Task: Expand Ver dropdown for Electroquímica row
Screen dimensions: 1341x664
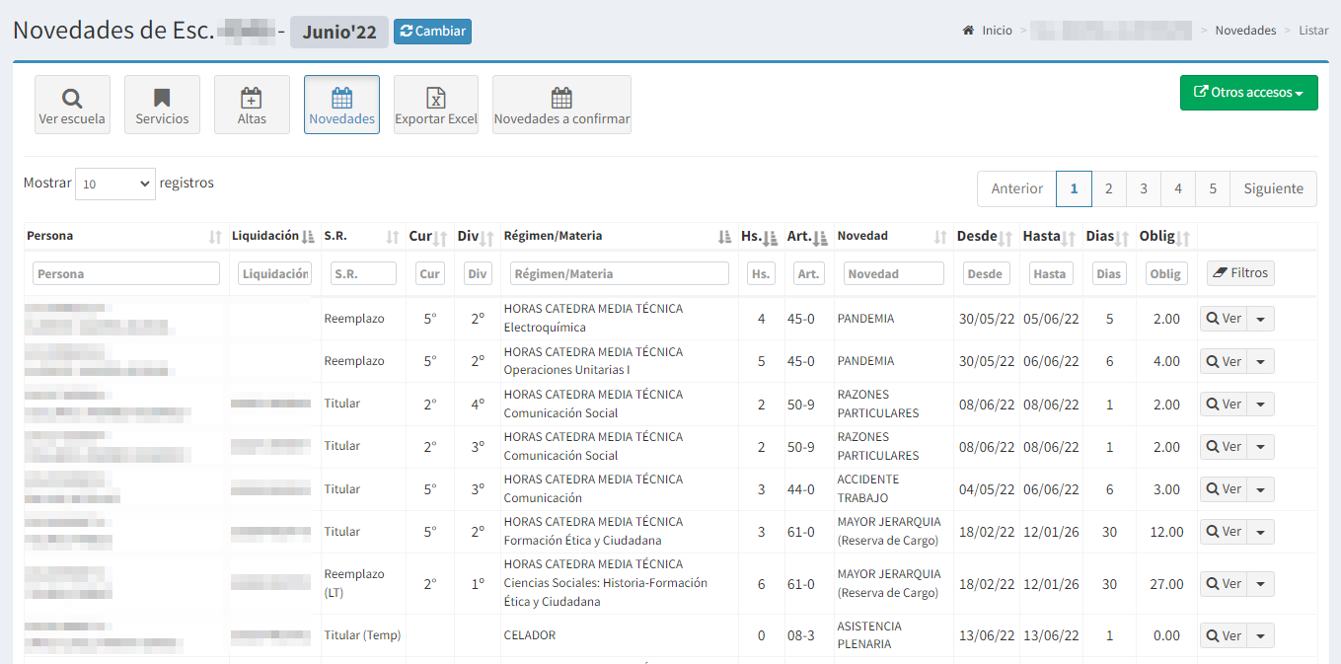Action: (x=1261, y=319)
